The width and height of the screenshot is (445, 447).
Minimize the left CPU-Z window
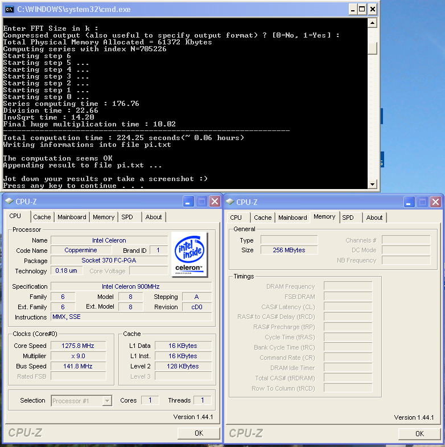(188, 202)
